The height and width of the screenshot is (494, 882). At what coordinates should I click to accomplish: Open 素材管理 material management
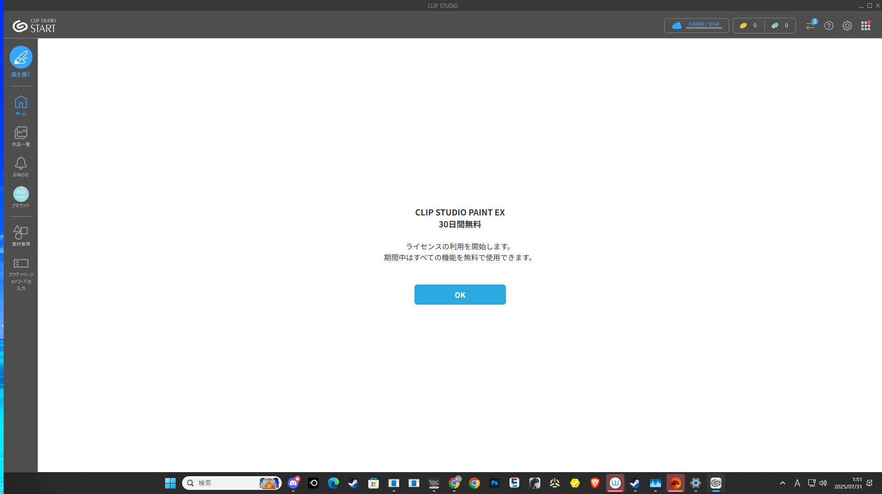[x=21, y=235]
